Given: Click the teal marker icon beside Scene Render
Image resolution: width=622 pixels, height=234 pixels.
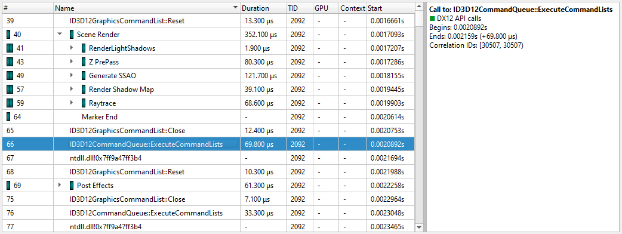Looking at the screenshot, I should pos(72,35).
